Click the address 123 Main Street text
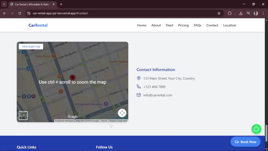 [x=169, y=78]
